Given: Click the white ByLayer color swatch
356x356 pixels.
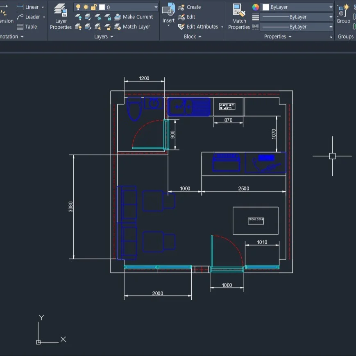Looking at the screenshot, I should coord(265,7).
